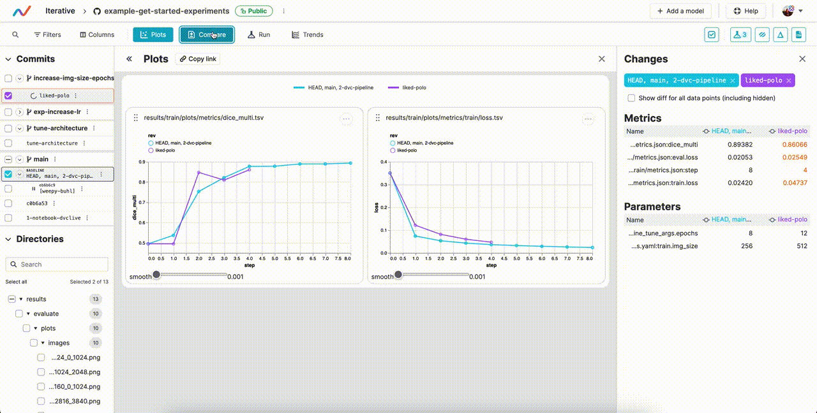Image resolution: width=817 pixels, height=413 pixels.
Task: Open the Run tab
Action: [259, 34]
